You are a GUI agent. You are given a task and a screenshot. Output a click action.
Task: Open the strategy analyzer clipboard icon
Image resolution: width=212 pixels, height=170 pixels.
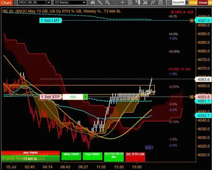[160, 2]
